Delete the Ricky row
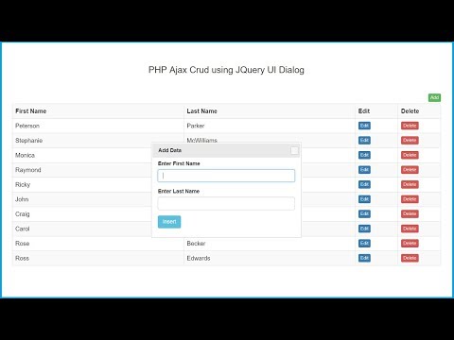Screen dimensions: 454x340 pos(410,184)
